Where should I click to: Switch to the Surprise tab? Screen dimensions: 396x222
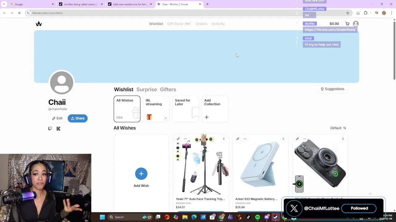pos(147,89)
